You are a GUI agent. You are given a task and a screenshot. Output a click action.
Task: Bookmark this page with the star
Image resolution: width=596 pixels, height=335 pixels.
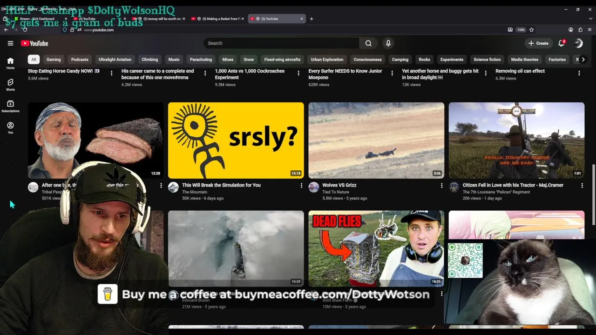point(531,30)
